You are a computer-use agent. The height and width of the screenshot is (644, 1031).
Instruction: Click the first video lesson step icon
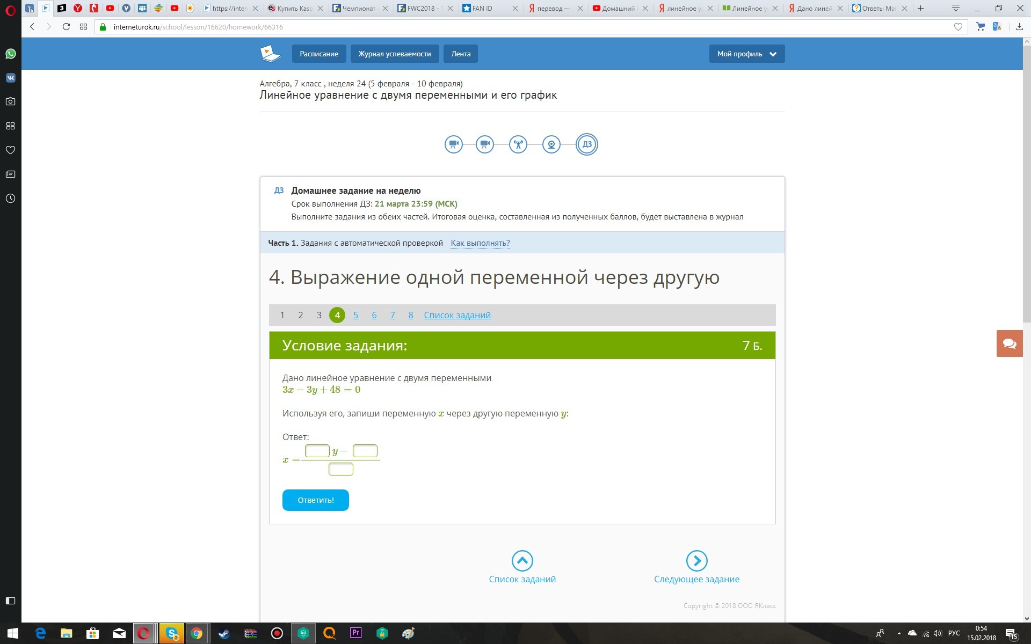(x=454, y=144)
